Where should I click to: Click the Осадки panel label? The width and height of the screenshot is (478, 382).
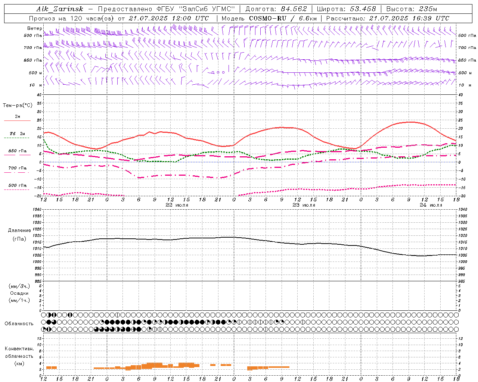19,293
